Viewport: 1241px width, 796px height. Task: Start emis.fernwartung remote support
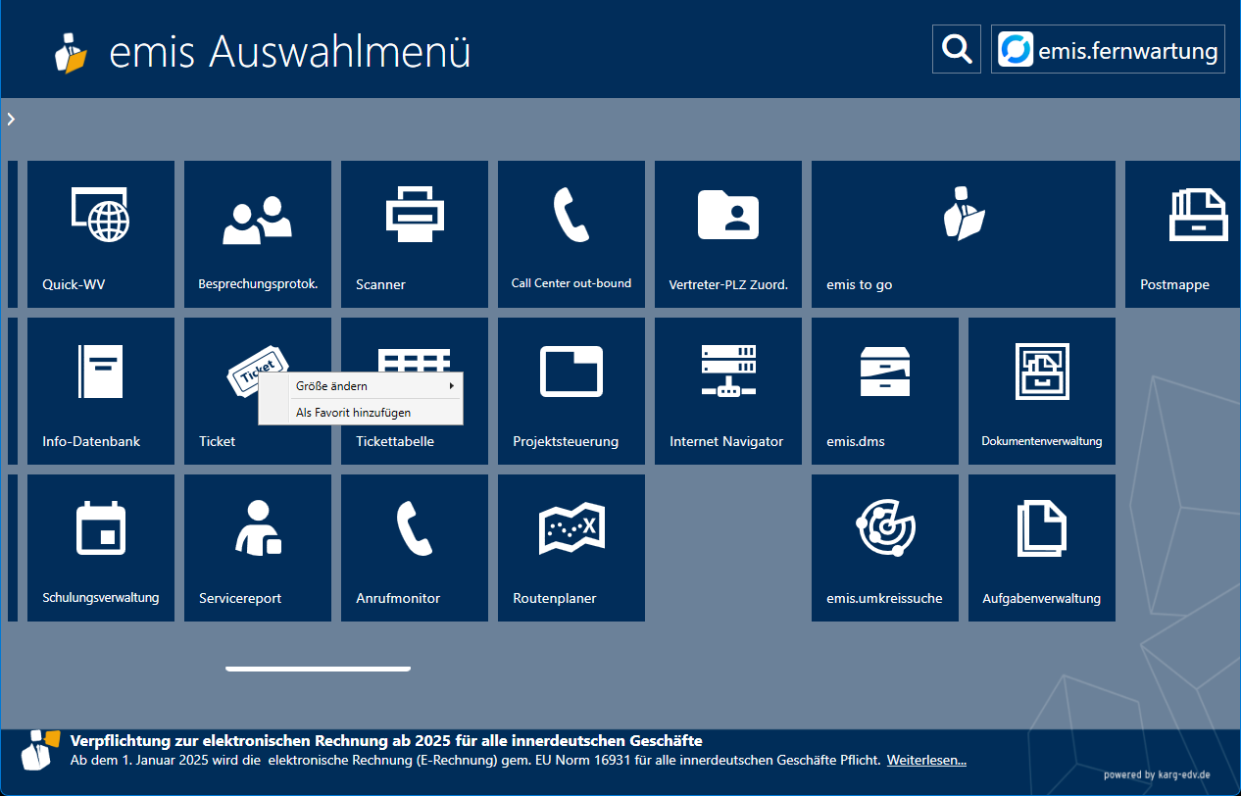point(1108,49)
